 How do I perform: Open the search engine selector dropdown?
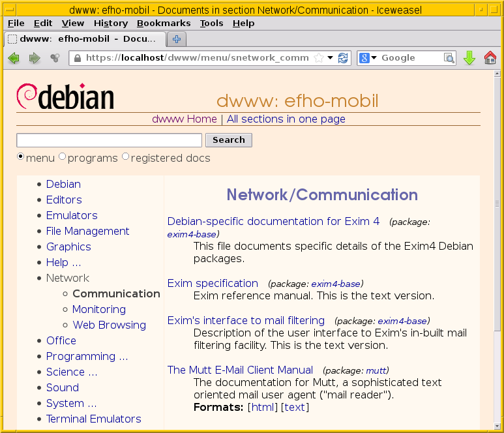tap(368, 58)
